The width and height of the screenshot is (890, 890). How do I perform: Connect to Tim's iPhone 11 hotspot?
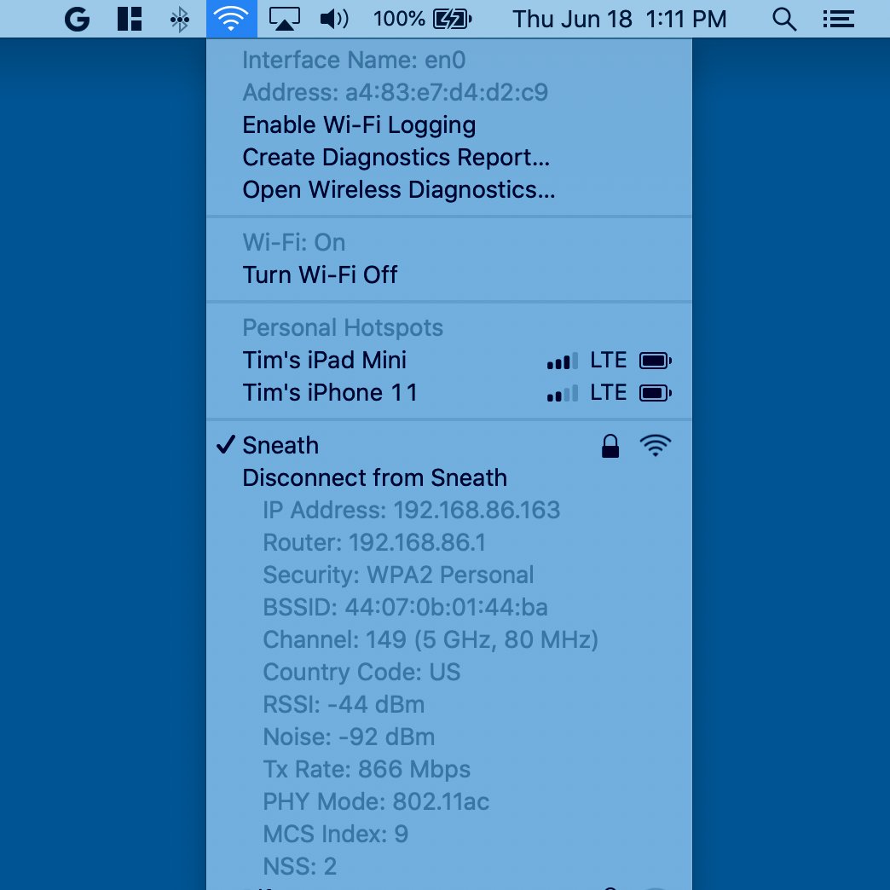449,392
